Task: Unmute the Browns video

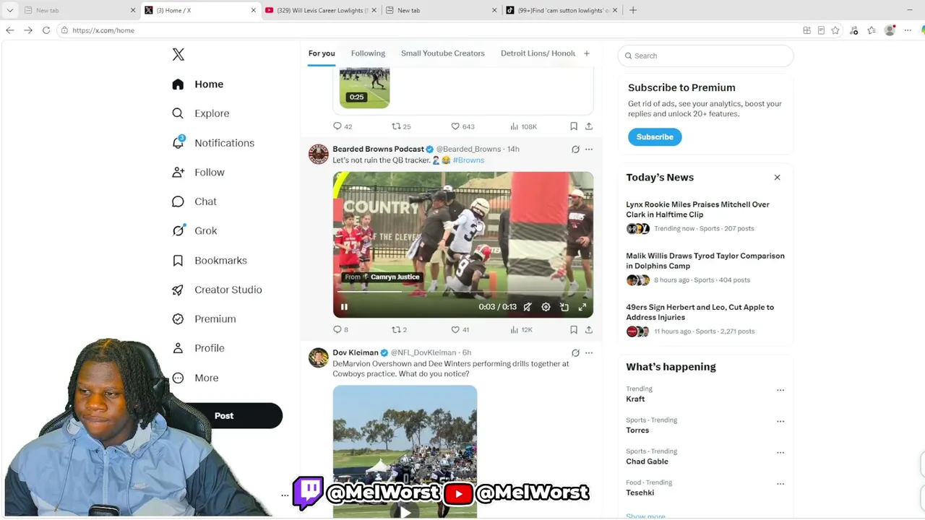Action: point(528,307)
